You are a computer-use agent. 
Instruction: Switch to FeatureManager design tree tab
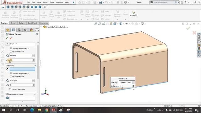8,30
